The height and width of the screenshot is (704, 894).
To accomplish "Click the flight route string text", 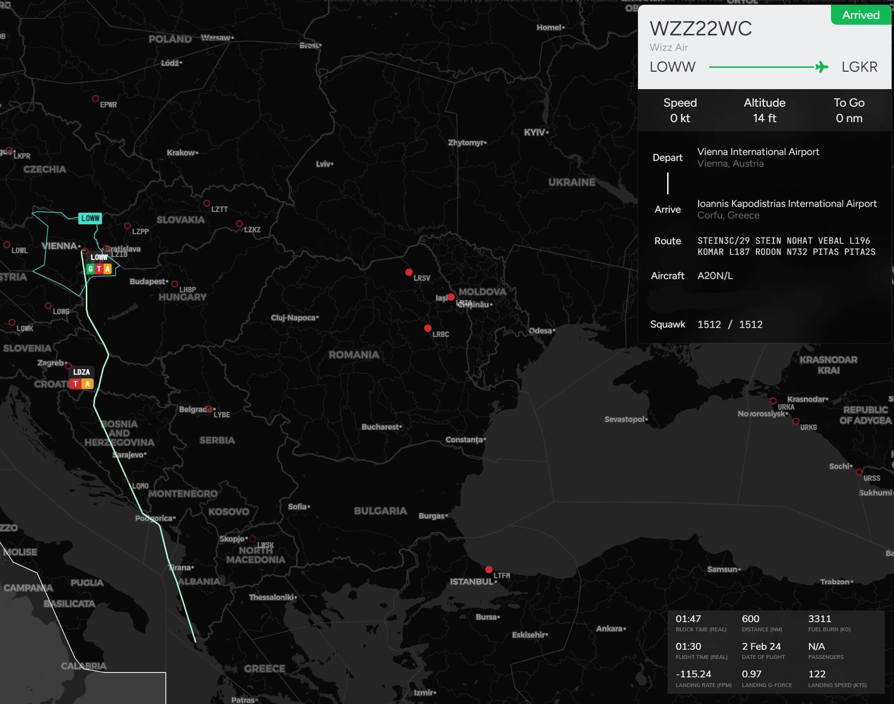I will click(x=786, y=246).
